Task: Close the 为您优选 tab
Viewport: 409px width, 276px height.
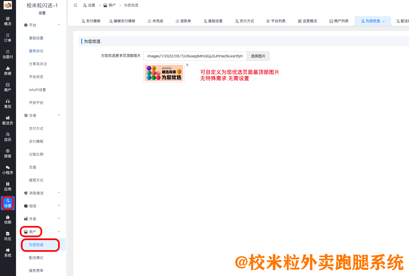Action: (384, 21)
